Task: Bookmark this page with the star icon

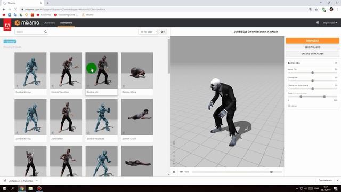Action: point(316,10)
